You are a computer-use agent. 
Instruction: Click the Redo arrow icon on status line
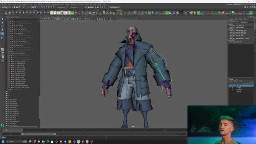coord(24,7)
